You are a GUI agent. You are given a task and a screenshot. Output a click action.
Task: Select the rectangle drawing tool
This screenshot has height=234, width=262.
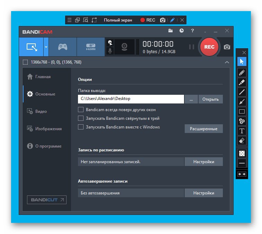(x=242, y=111)
